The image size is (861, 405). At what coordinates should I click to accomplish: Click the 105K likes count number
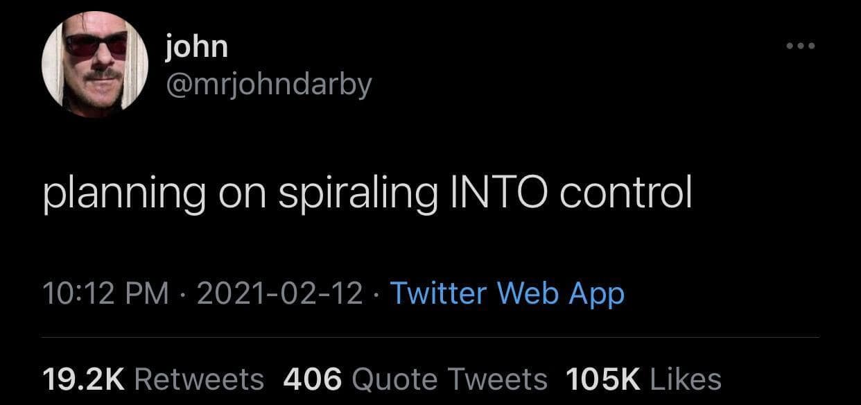tap(603, 379)
